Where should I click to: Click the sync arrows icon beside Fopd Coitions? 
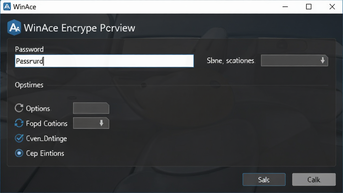(19, 123)
